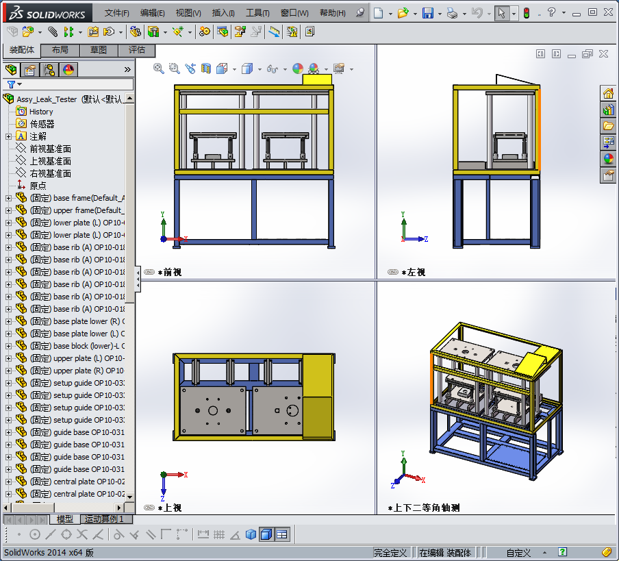
Task: Click the Take Snapshot icon
Action: pyautogui.click(x=310, y=32)
